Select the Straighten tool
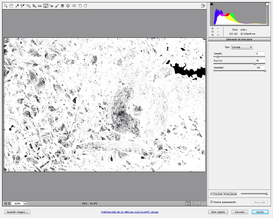This screenshot has width=273, height=218. (40, 6)
